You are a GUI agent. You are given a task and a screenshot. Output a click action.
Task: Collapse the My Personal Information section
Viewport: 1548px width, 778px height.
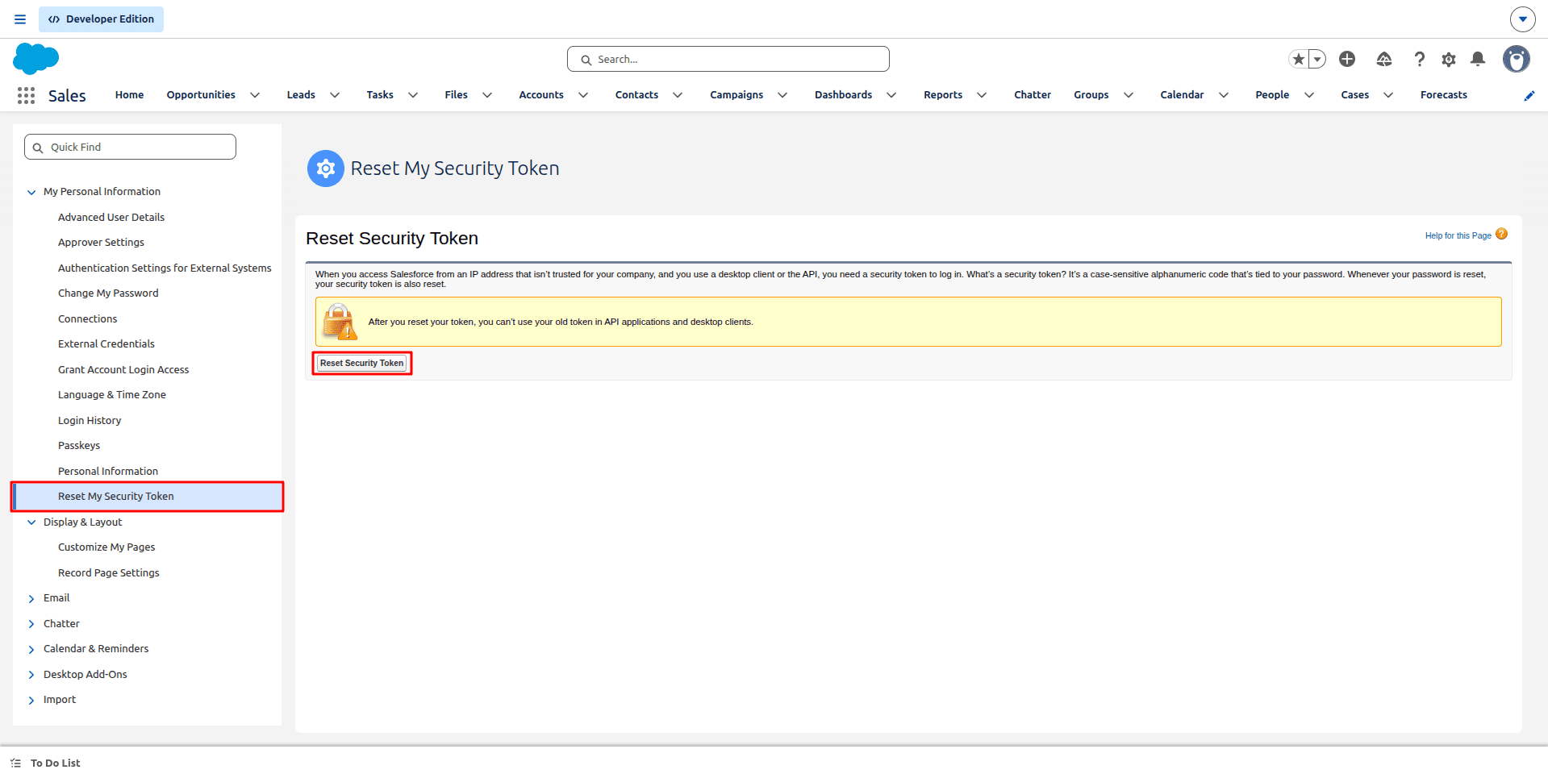[x=31, y=192]
